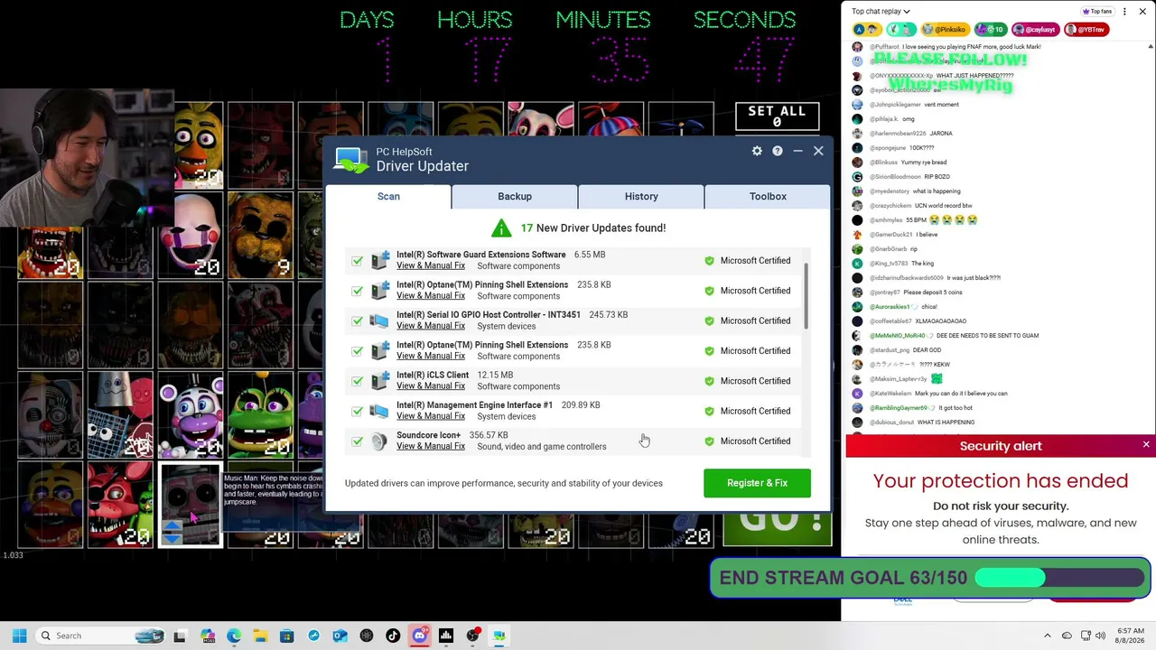Open Top fans chip in chat

pos(1096,12)
